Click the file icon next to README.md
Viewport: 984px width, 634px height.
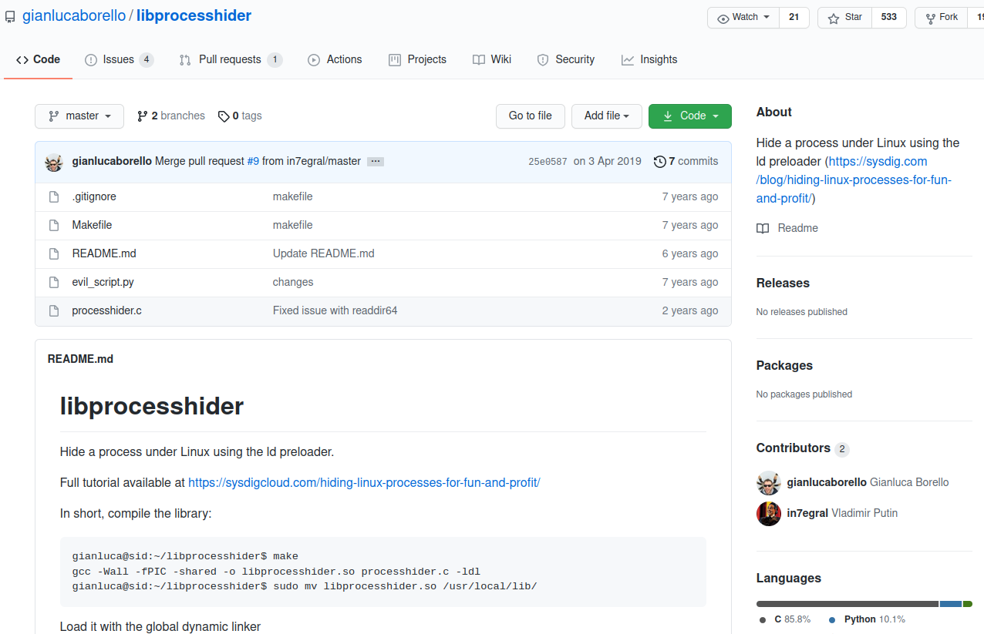point(54,254)
